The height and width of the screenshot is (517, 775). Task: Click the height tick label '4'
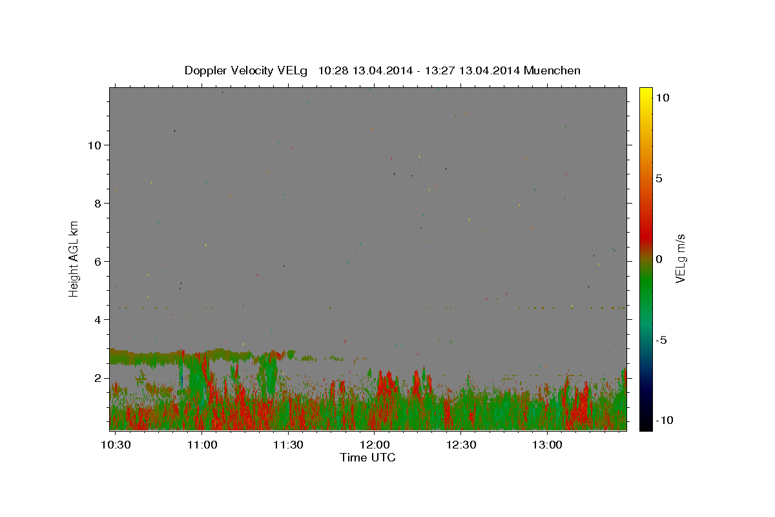pos(98,320)
